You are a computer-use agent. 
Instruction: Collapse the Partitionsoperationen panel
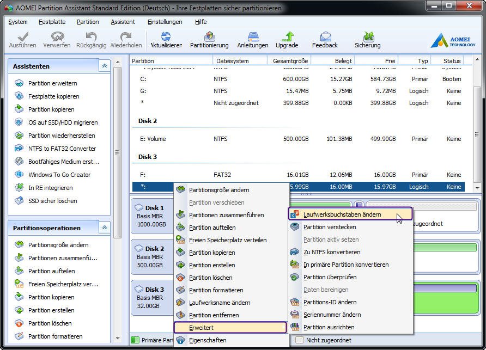coord(105,228)
